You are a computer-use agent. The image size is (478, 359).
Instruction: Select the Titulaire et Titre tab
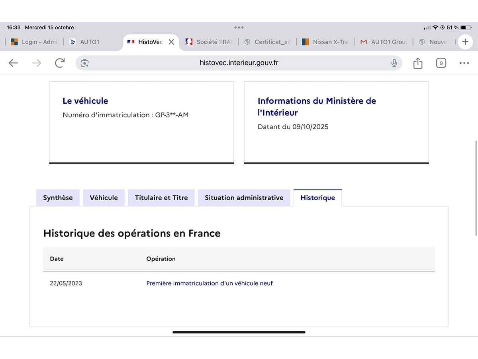(x=161, y=198)
